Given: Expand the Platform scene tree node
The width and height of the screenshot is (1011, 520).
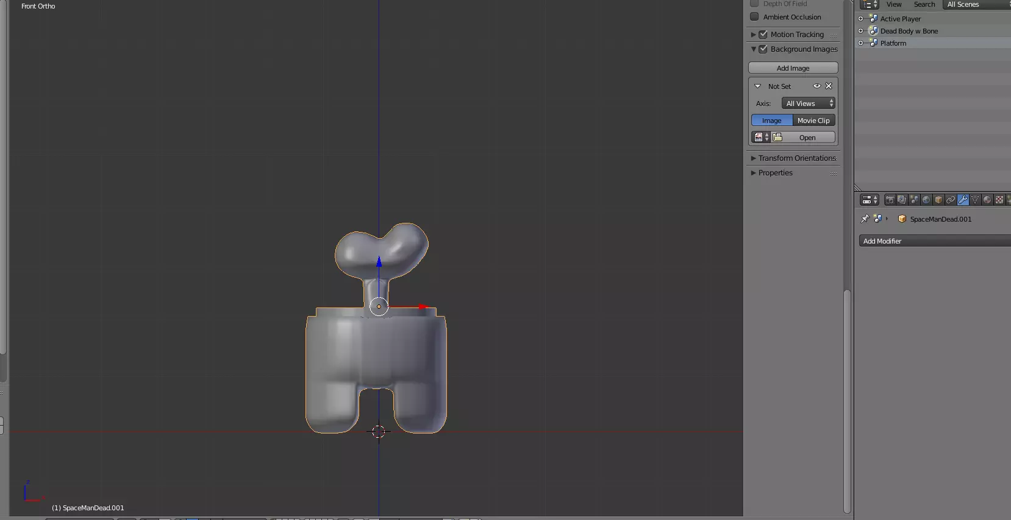Looking at the screenshot, I should (x=861, y=43).
